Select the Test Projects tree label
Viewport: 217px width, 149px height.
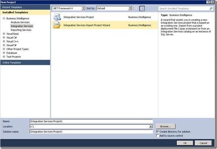click(x=13, y=57)
